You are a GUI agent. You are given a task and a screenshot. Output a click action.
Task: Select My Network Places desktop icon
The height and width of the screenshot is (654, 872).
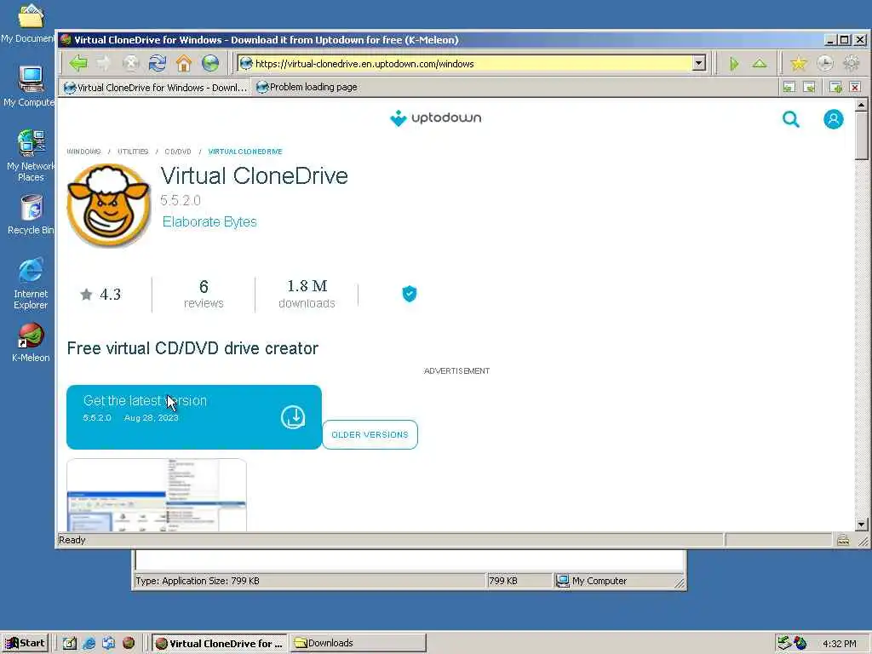point(31,155)
